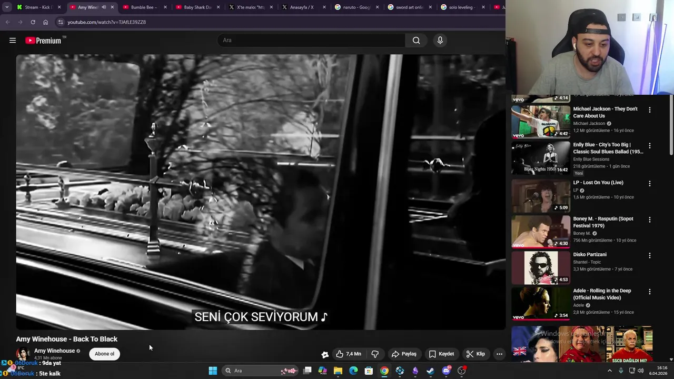674x379 pixels.
Task: Open the Amy Winehouse channel name link
Action: pyautogui.click(x=54, y=351)
